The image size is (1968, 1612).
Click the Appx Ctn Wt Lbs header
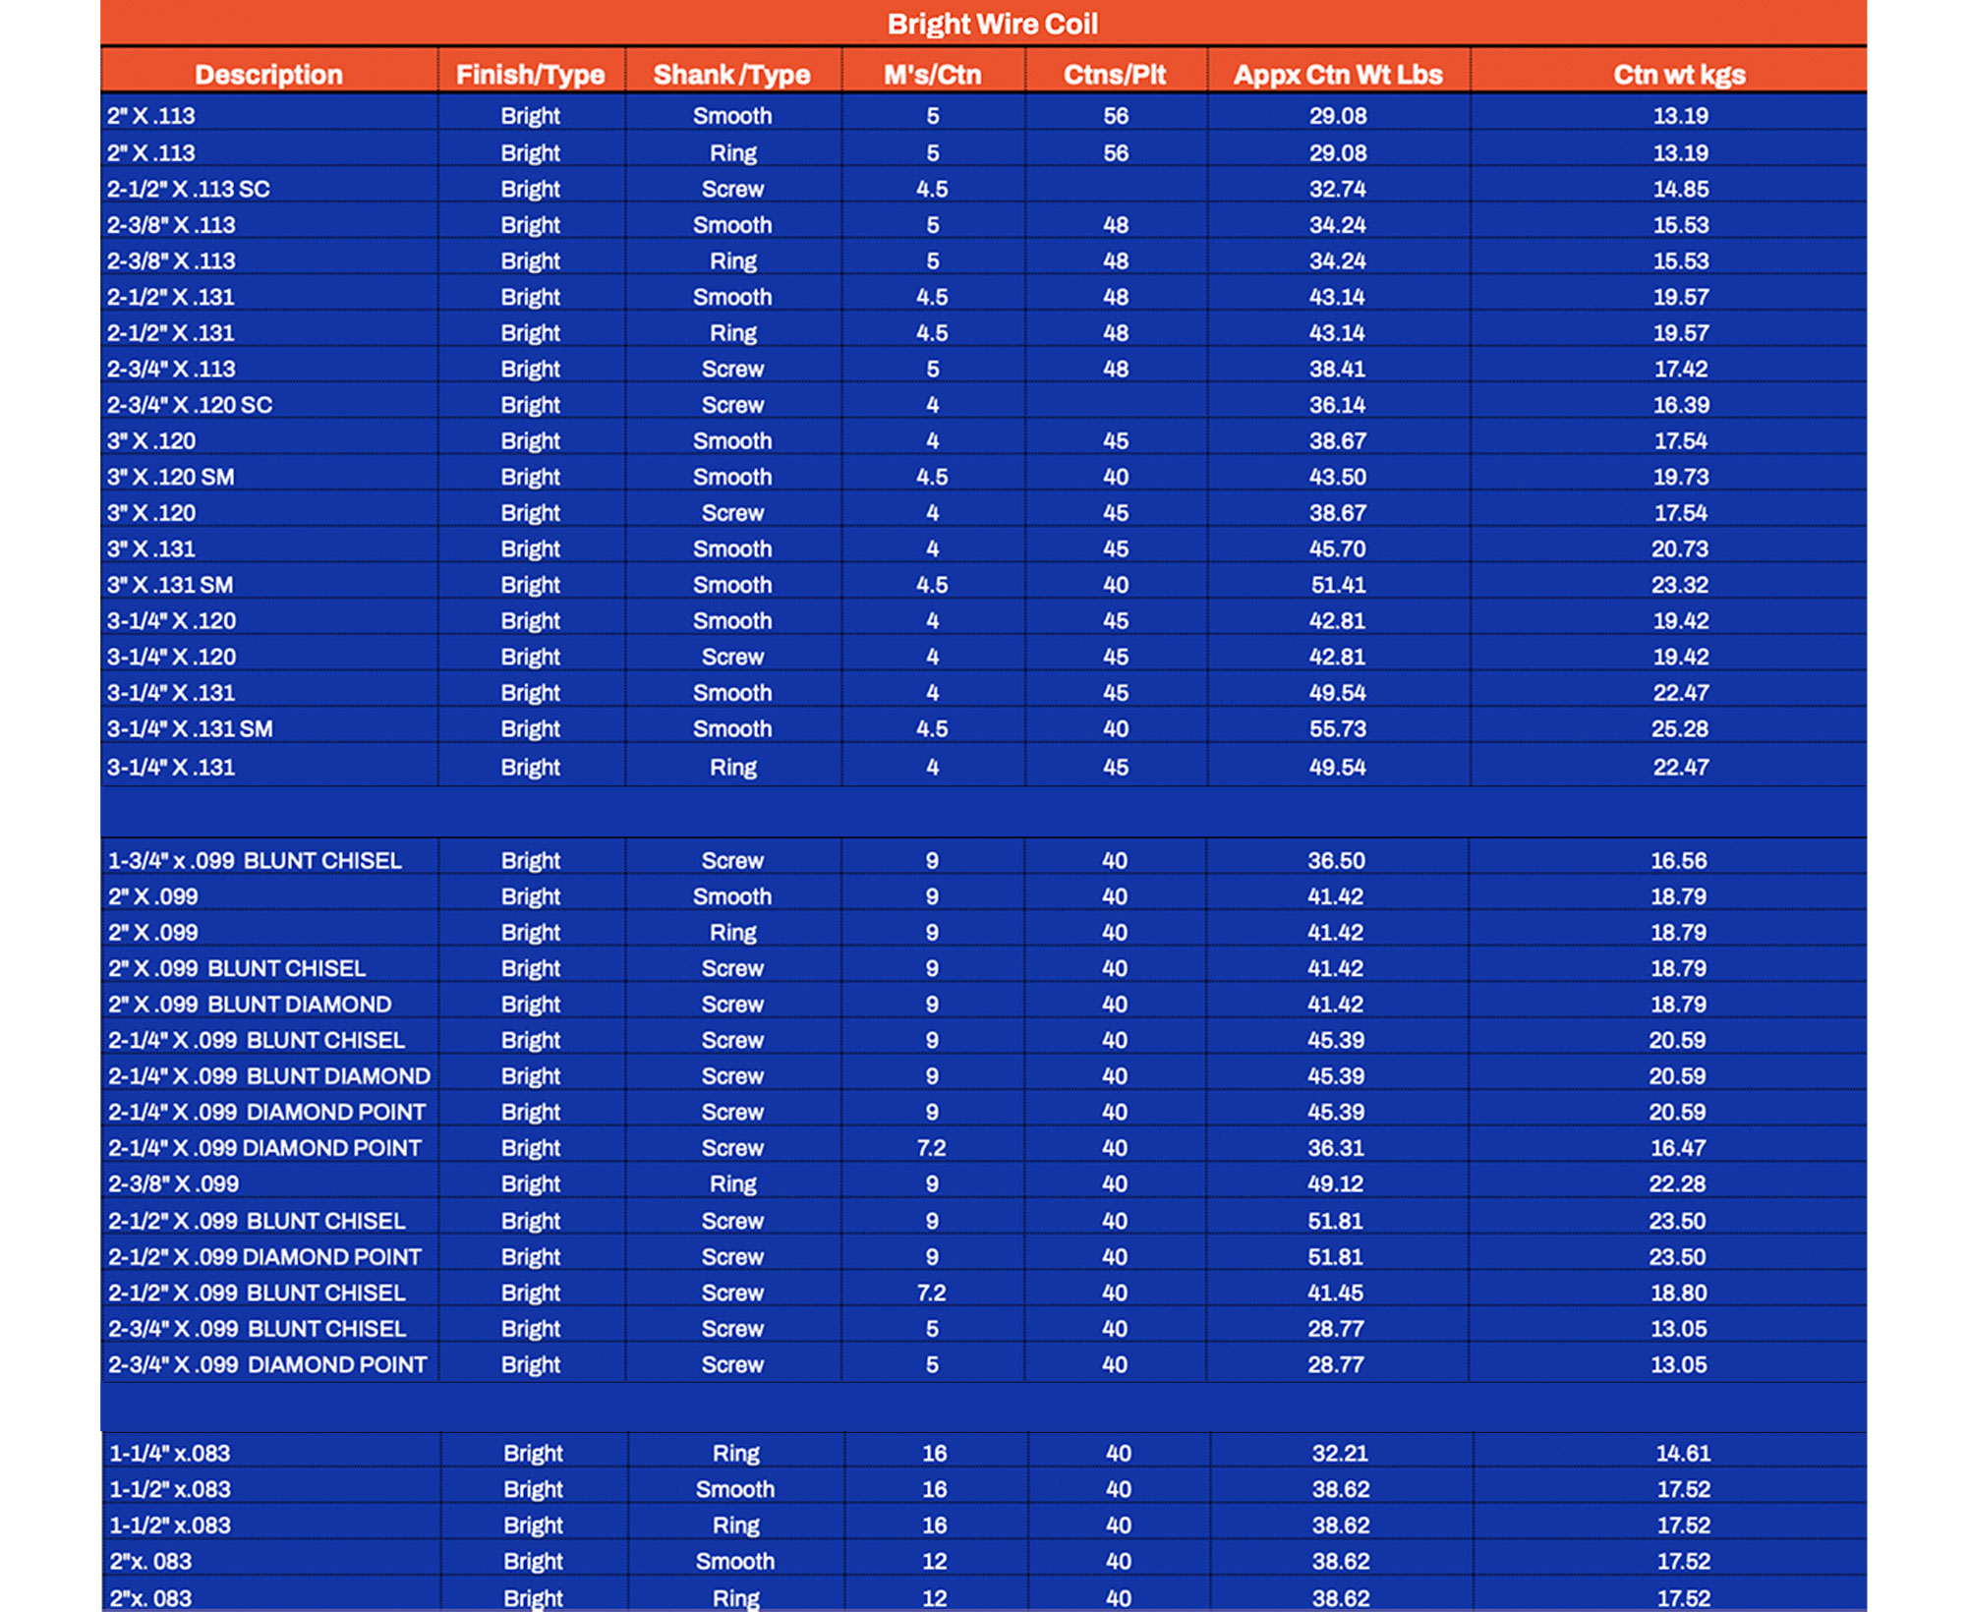(1337, 75)
